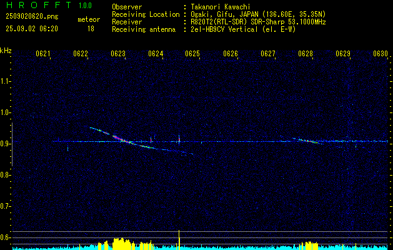This screenshot has height=250, width=393.
Task: Click the HROFFT title text
Action: click(x=39, y=5)
